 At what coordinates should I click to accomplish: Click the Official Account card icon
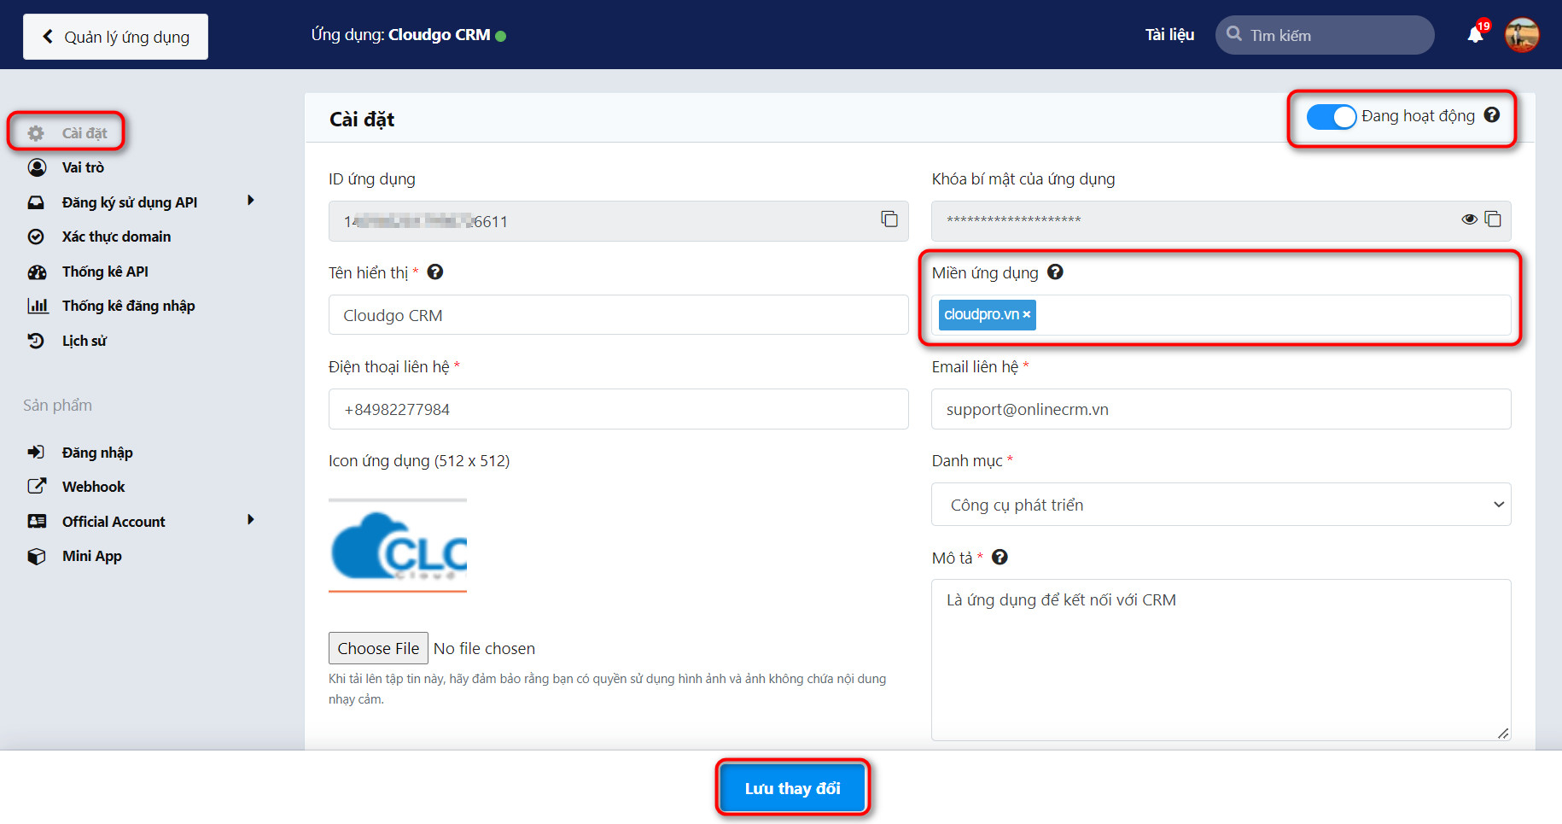click(x=37, y=521)
